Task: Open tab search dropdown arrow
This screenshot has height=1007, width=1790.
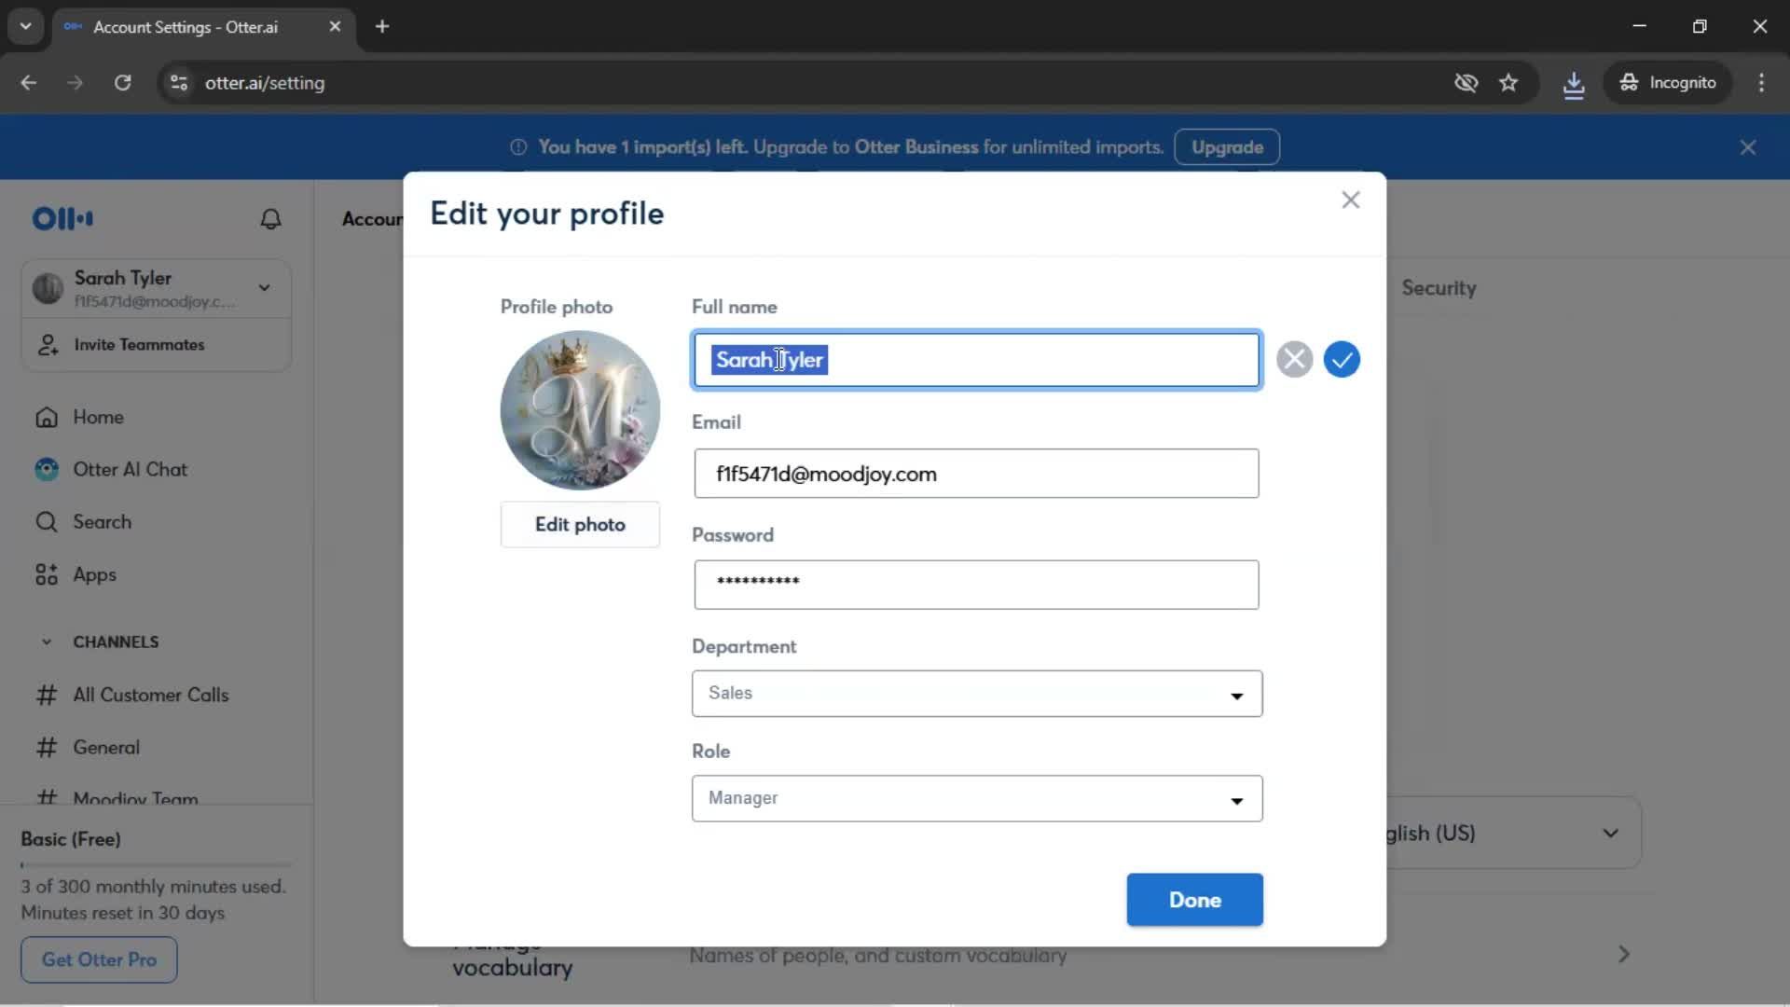Action: (x=26, y=27)
